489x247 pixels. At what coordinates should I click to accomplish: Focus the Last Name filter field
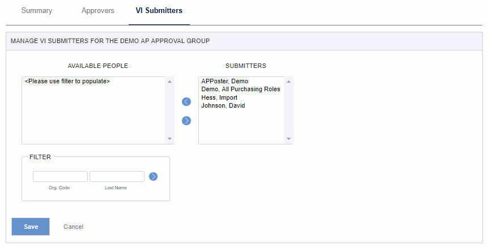tap(117, 177)
